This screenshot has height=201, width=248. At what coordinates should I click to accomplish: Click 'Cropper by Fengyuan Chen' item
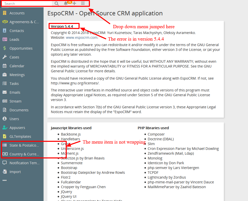coord(83,187)
